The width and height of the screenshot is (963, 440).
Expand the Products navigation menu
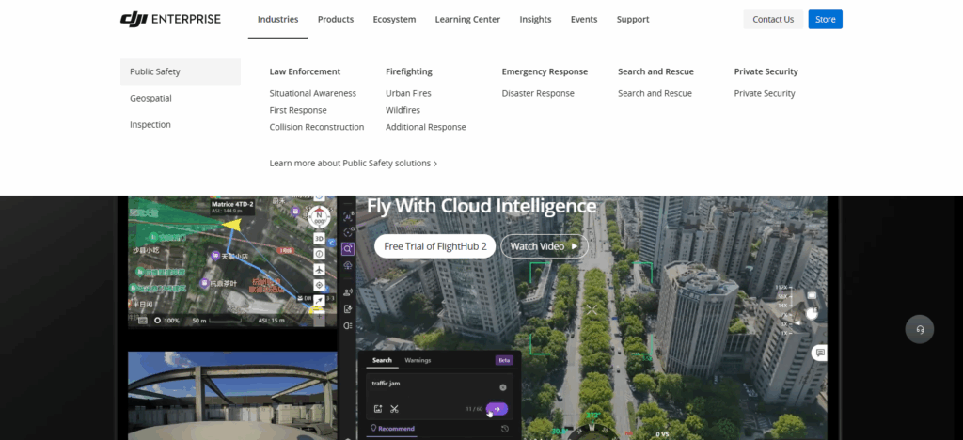tap(336, 19)
